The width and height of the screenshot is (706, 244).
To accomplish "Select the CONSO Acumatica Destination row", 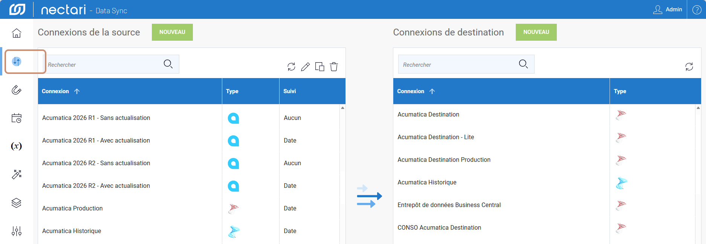I will 544,228.
